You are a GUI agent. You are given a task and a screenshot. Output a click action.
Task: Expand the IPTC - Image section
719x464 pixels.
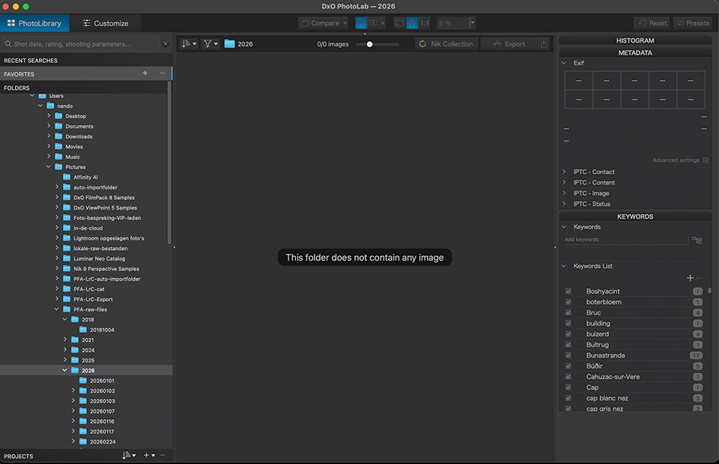(x=564, y=193)
